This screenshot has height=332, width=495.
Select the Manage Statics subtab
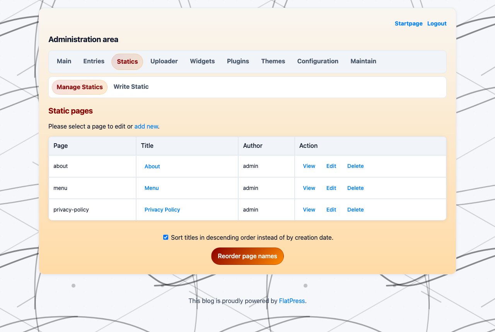pos(80,87)
